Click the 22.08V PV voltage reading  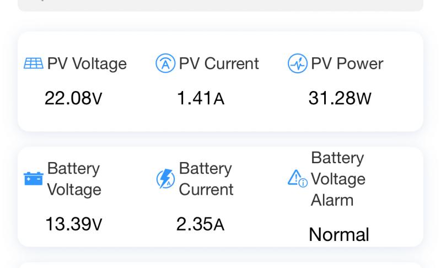(73, 99)
